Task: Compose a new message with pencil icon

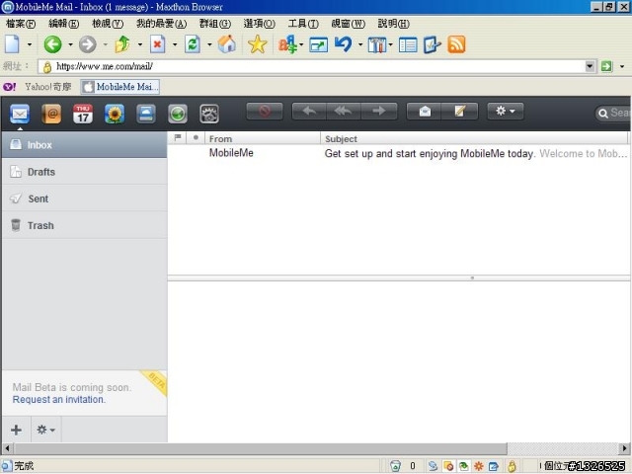Action: [460, 111]
